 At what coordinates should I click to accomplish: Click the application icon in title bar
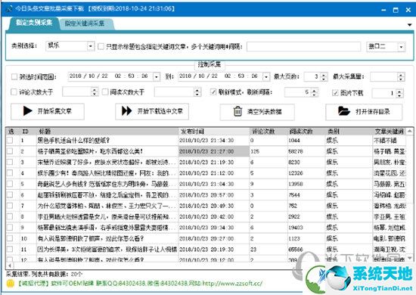pyautogui.click(x=9, y=8)
